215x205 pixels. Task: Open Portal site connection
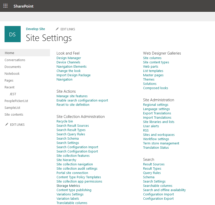(x=72, y=173)
